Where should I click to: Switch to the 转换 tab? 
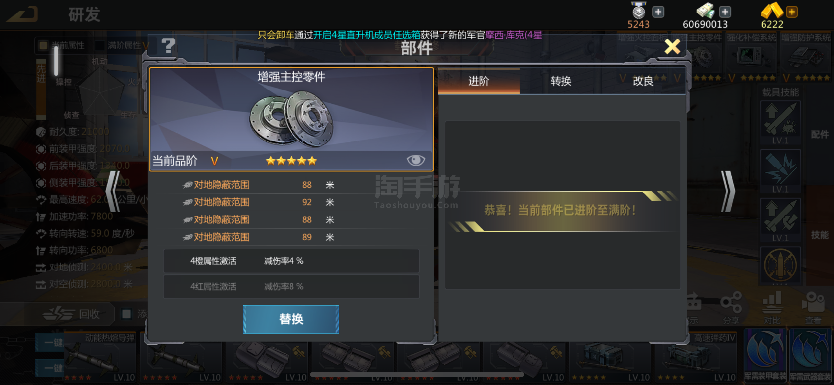(561, 81)
